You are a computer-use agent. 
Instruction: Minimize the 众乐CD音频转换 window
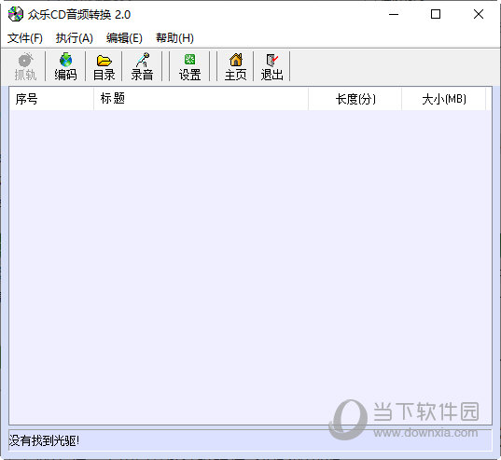pos(394,14)
